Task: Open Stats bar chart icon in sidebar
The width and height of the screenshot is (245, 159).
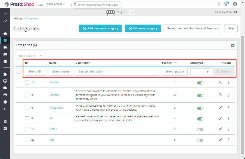Action: tap(5, 62)
